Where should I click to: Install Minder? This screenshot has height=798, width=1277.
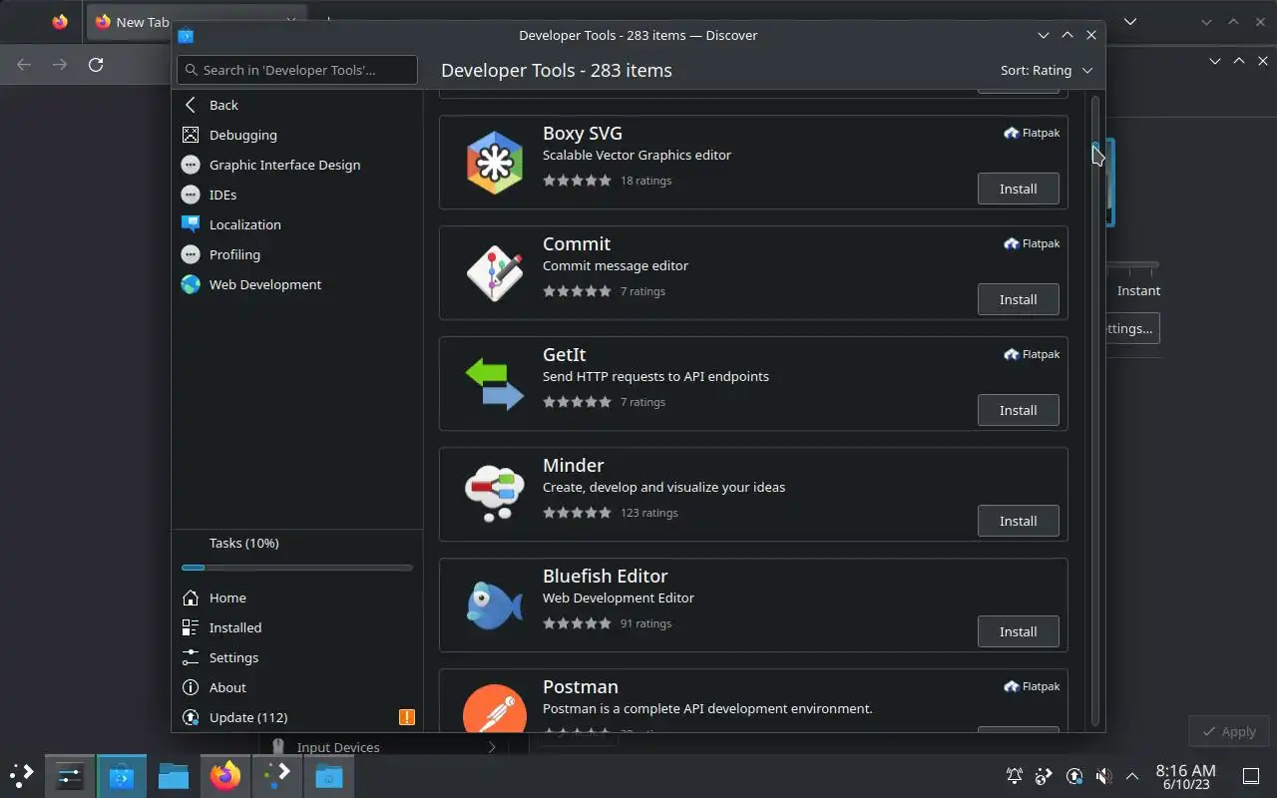(x=1018, y=521)
